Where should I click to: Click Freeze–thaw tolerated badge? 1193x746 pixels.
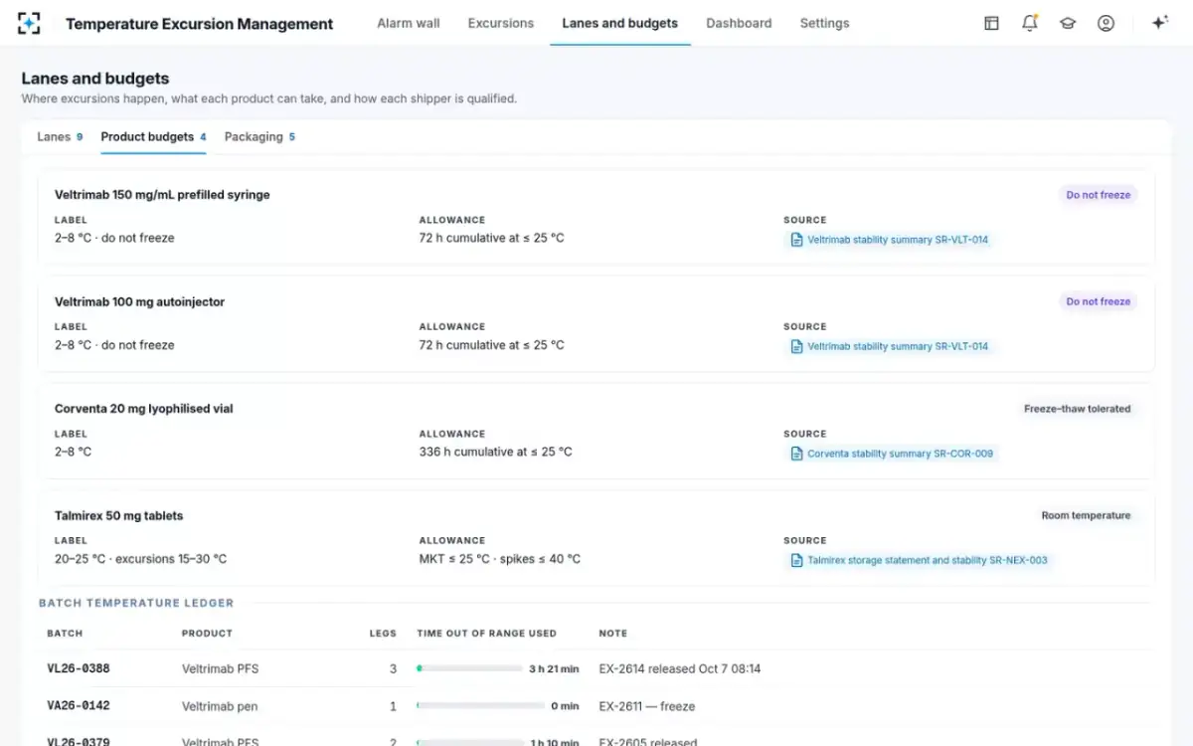1077,409
